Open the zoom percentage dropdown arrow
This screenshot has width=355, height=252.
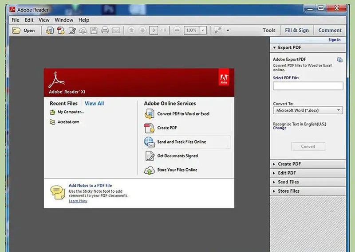pyautogui.click(x=203, y=30)
